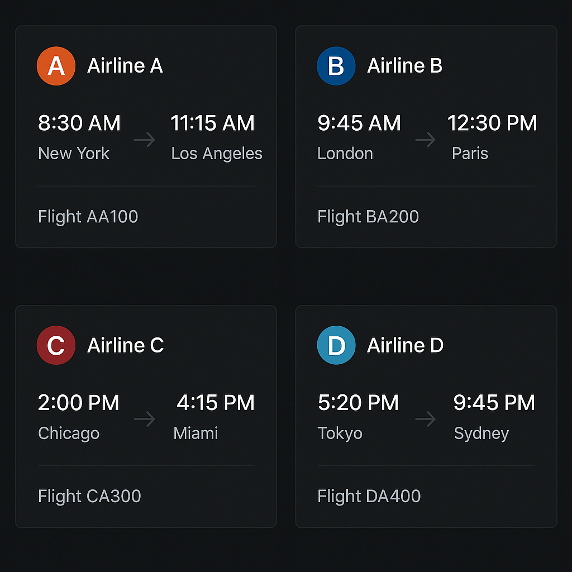
Task: Select the 8:30 AM departure time
Action: [79, 123]
